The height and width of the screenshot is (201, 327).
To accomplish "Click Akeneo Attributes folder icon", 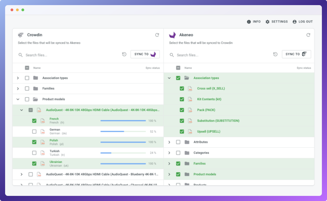I will [x=187, y=142].
